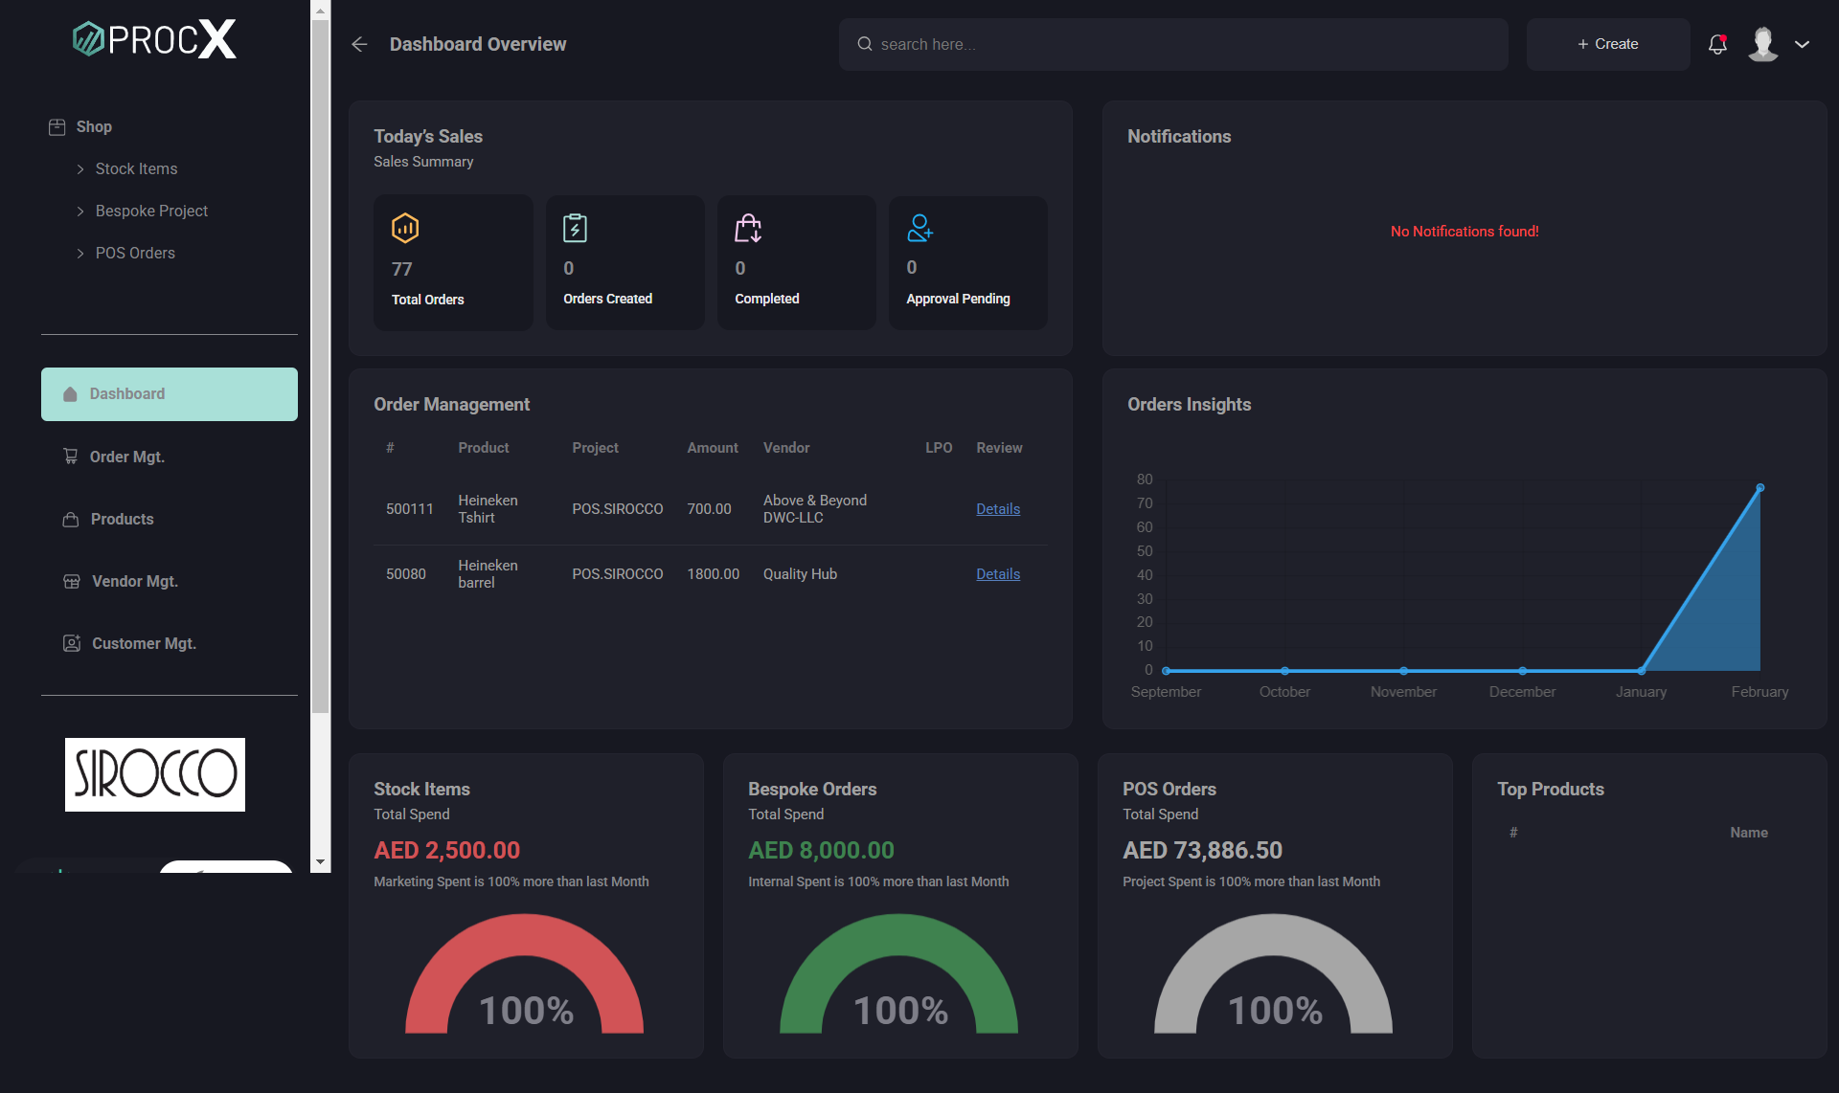
Task: Open Details for order 500111
Action: tap(997, 509)
